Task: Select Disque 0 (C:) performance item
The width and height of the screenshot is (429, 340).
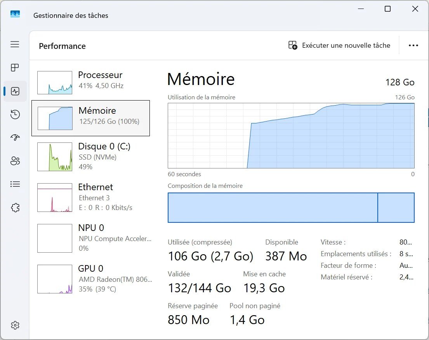Action: point(90,156)
